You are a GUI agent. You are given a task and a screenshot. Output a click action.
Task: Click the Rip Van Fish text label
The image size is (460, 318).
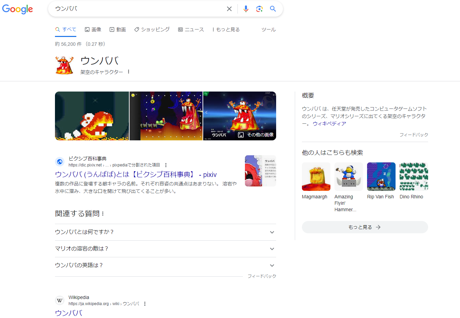pos(380,197)
